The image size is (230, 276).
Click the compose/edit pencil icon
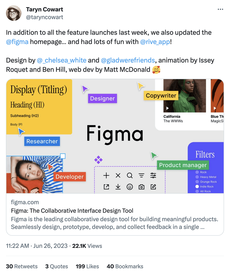(x=153, y=187)
